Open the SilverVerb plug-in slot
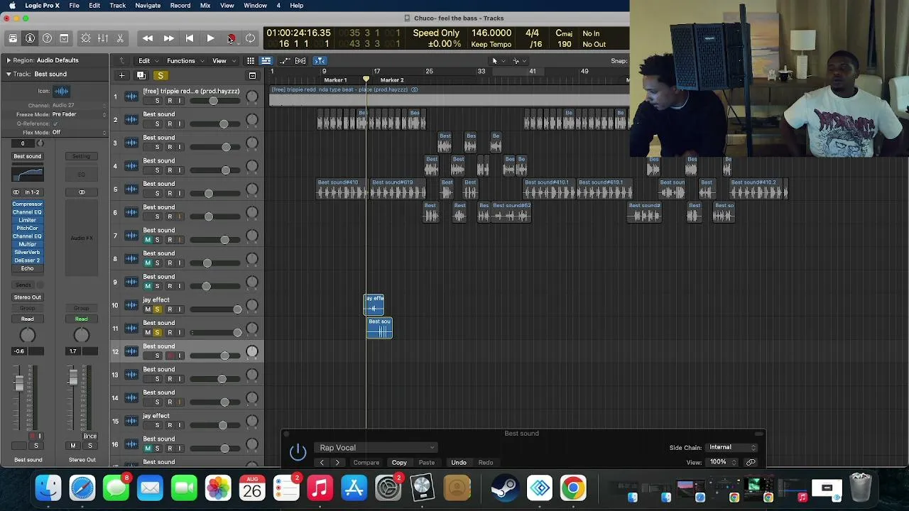This screenshot has width=909, height=511. click(x=27, y=253)
